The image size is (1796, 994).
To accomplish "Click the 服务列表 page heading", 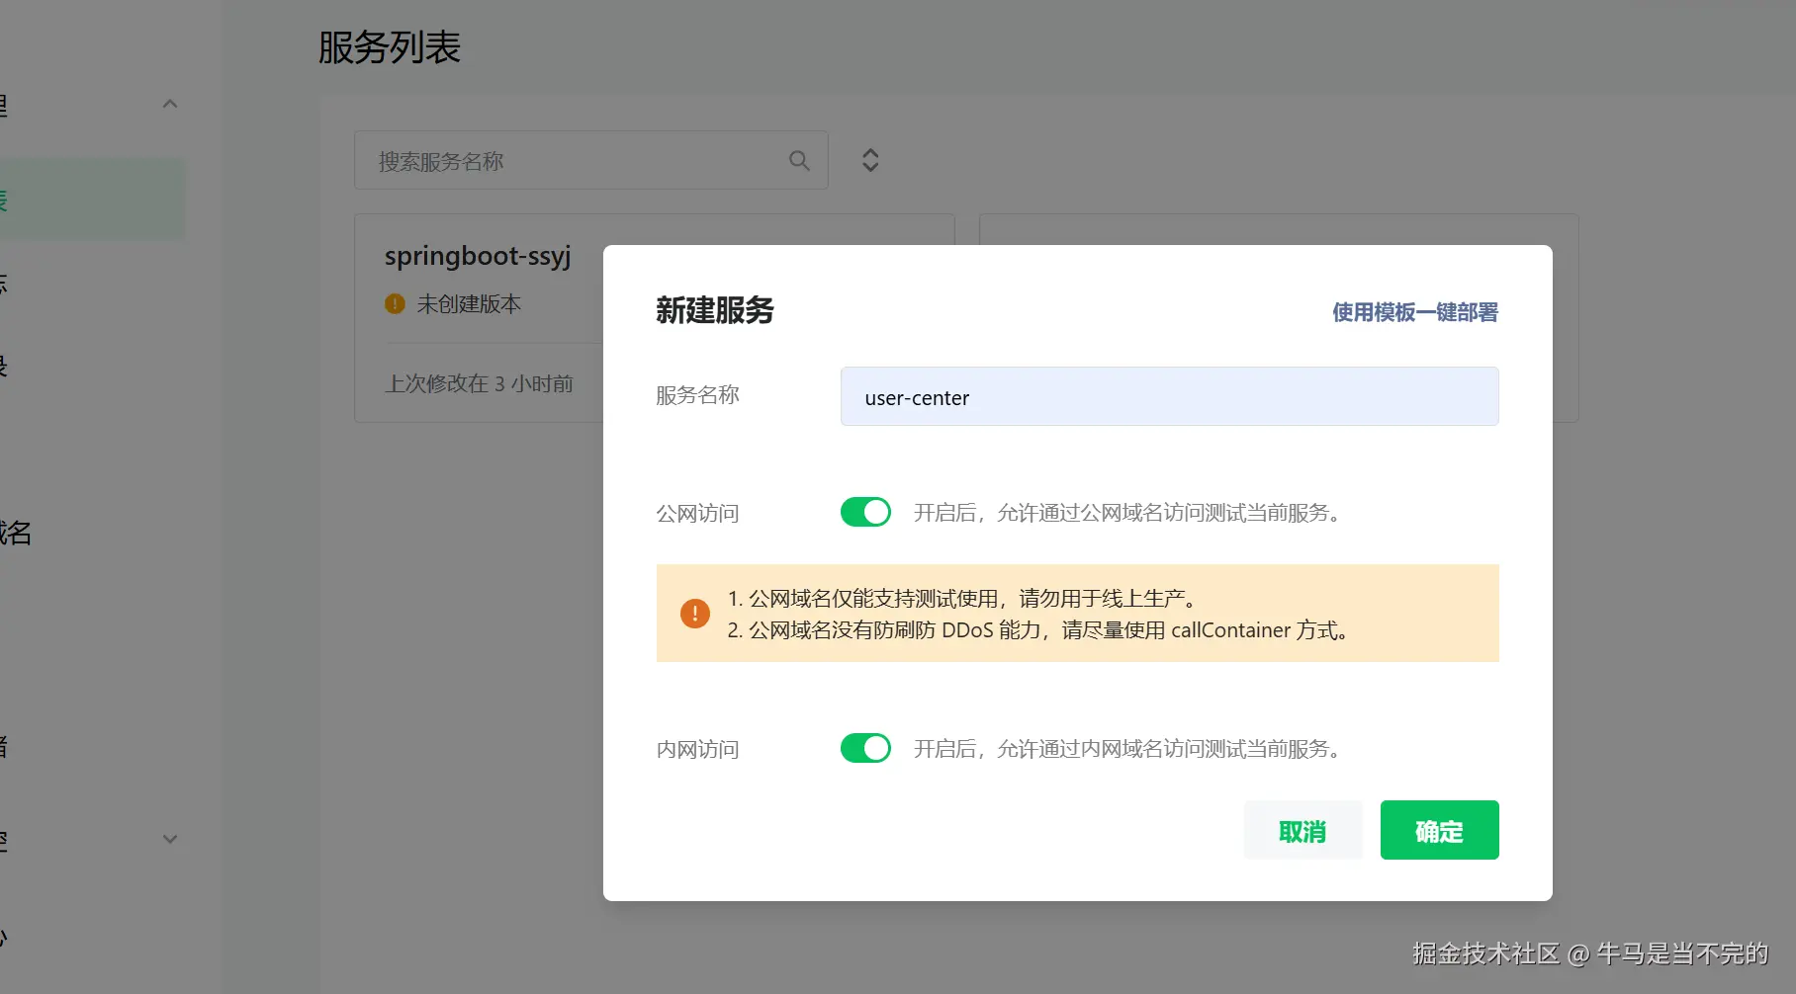I will pos(390,47).
